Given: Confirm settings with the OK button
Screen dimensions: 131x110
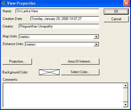Looking at the screenshot, I should tap(116, 11).
